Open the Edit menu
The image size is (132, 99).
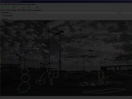6,4
